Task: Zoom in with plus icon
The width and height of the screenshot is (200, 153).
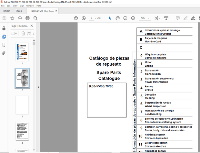Action: [x=133, y=18]
